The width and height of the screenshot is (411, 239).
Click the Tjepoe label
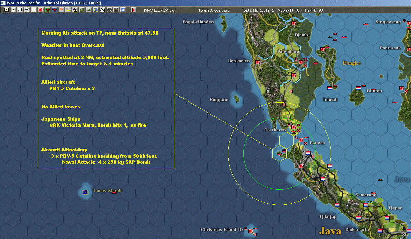click(395, 208)
